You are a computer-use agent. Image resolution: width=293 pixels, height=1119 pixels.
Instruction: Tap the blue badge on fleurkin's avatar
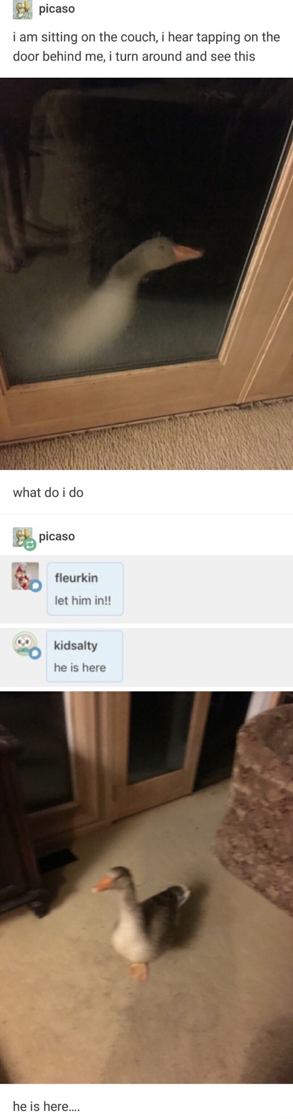(x=35, y=586)
